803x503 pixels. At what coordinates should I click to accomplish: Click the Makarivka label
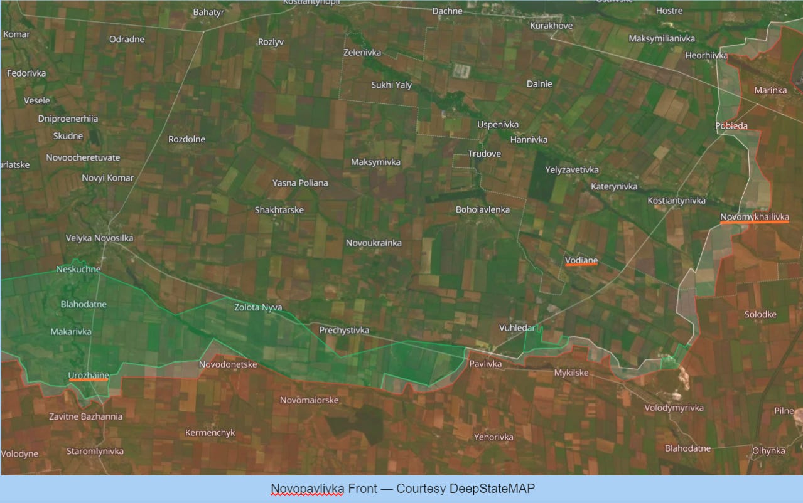(71, 331)
